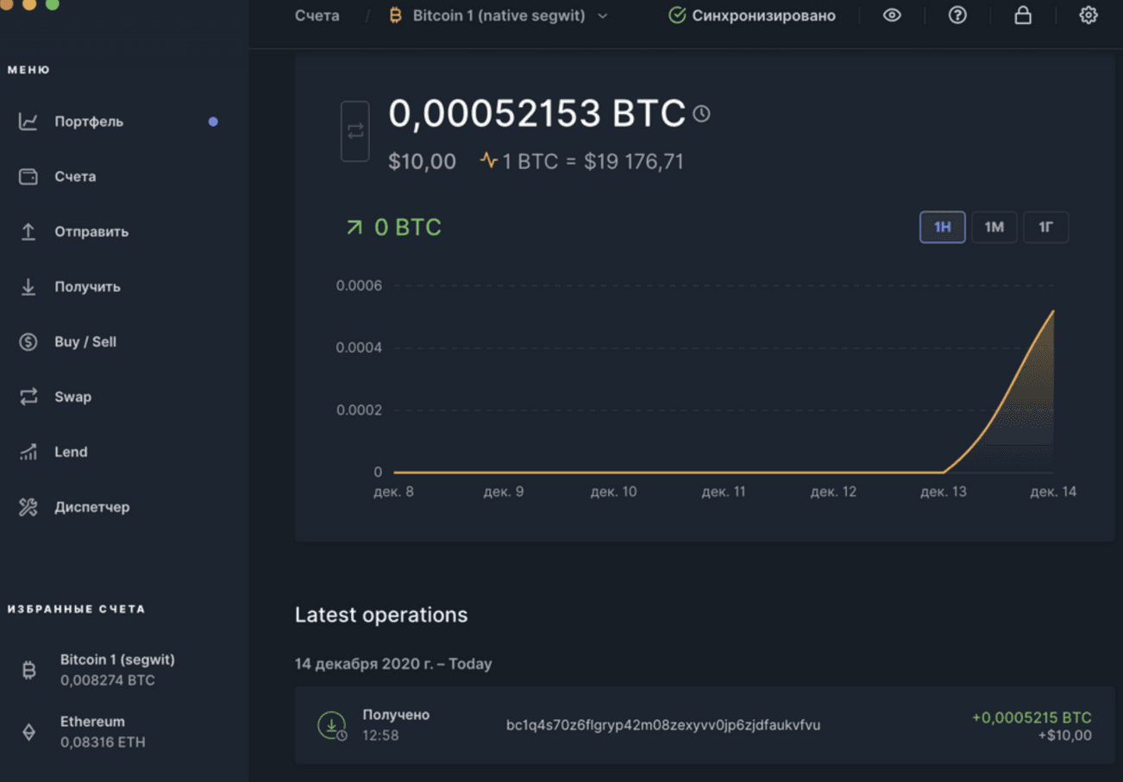Click address bc1q4s70z6flgryp42m08zexyvv0jp6zjdfaukvfvu

coord(663,725)
